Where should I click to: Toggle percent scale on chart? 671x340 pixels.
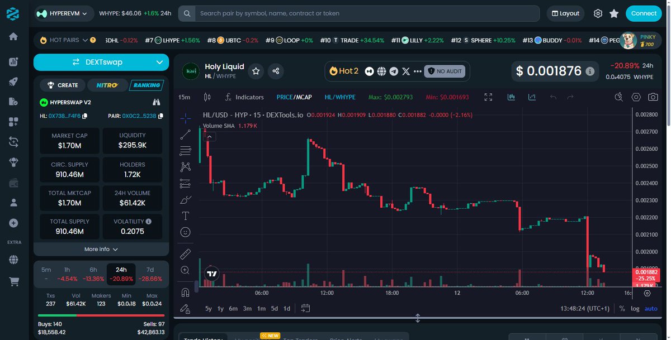coord(622,308)
